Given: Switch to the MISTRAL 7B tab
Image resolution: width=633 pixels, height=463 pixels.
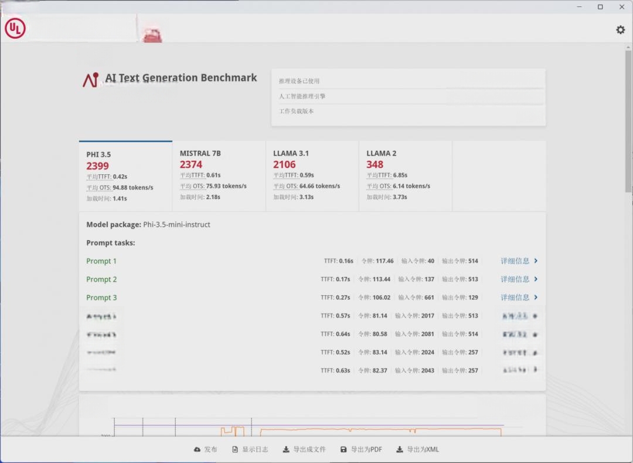Looking at the screenshot, I should 219,175.
